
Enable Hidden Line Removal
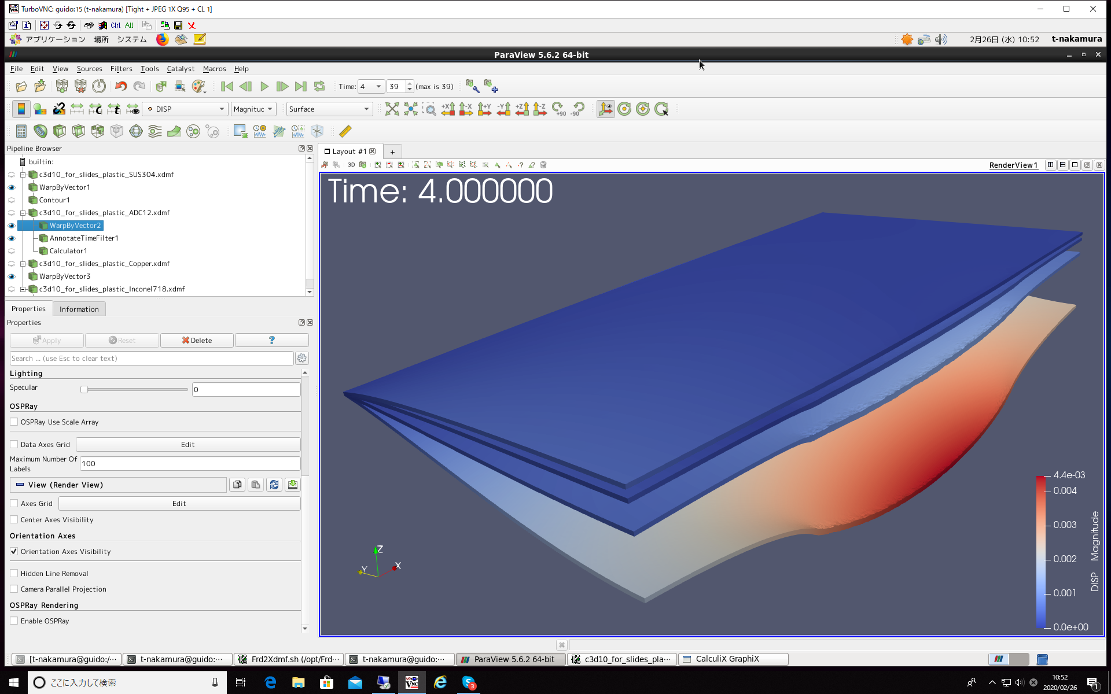[x=14, y=574]
